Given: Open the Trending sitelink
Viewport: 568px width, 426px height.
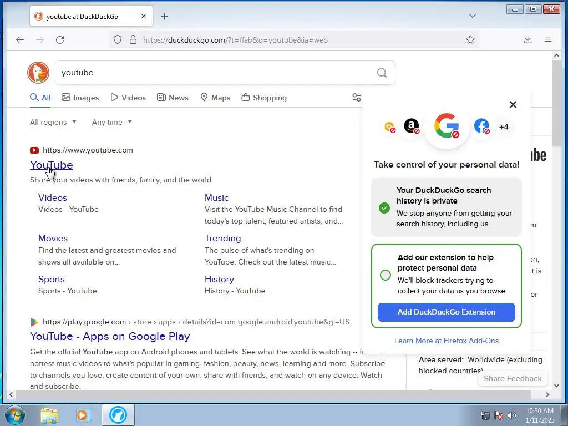Looking at the screenshot, I should pos(223,239).
